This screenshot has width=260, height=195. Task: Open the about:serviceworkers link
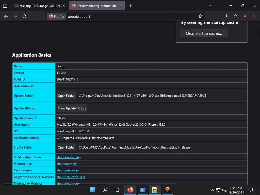point(71,177)
